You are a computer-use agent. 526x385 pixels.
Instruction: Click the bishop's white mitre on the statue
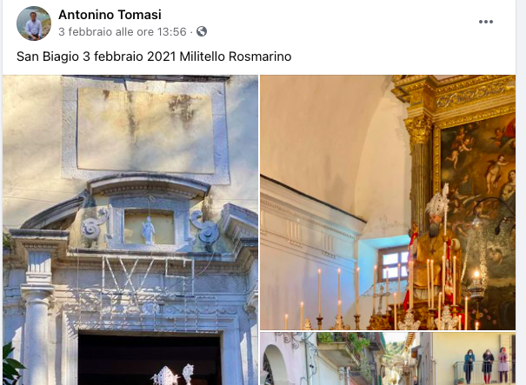pyautogui.click(x=438, y=200)
